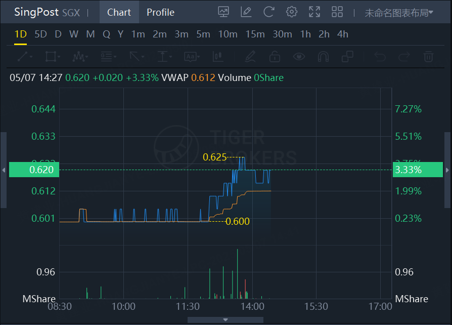Open chart settings gear
Image resolution: width=452 pixels, height=325 pixels.
click(x=291, y=12)
